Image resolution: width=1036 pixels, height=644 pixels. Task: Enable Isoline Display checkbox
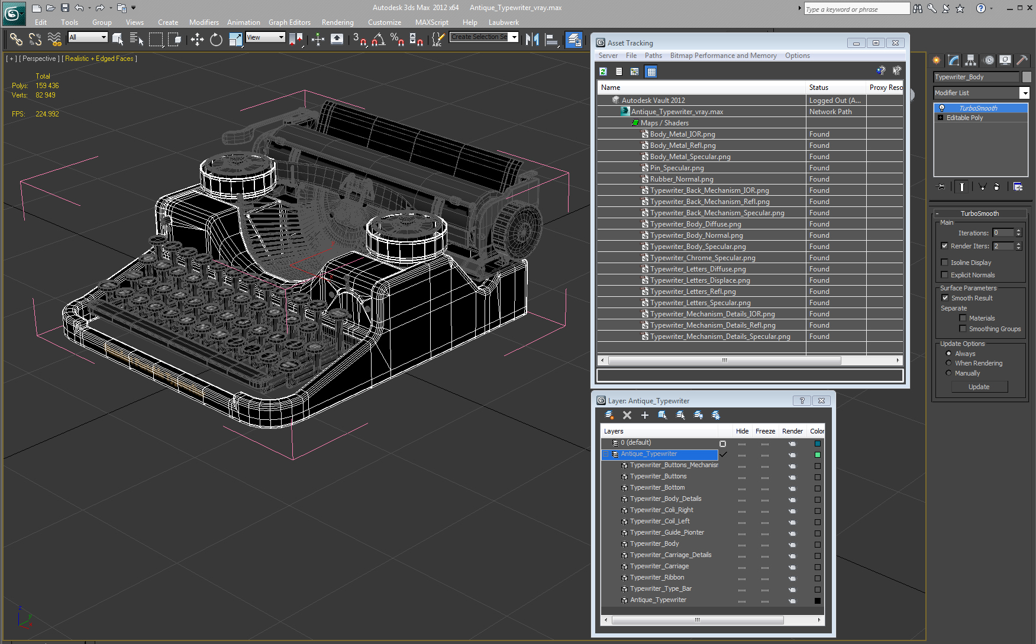pos(944,263)
